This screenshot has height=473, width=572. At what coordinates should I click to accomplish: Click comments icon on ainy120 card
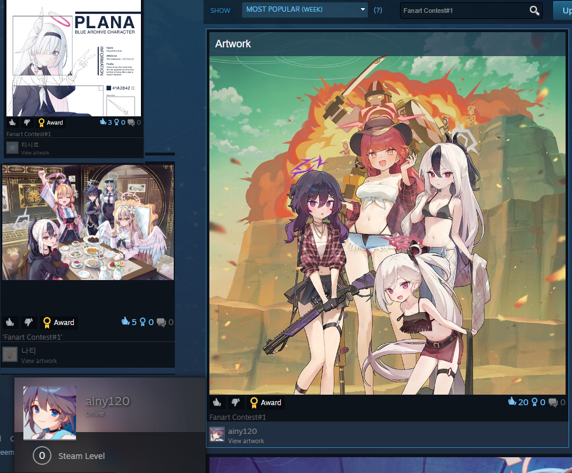click(553, 402)
